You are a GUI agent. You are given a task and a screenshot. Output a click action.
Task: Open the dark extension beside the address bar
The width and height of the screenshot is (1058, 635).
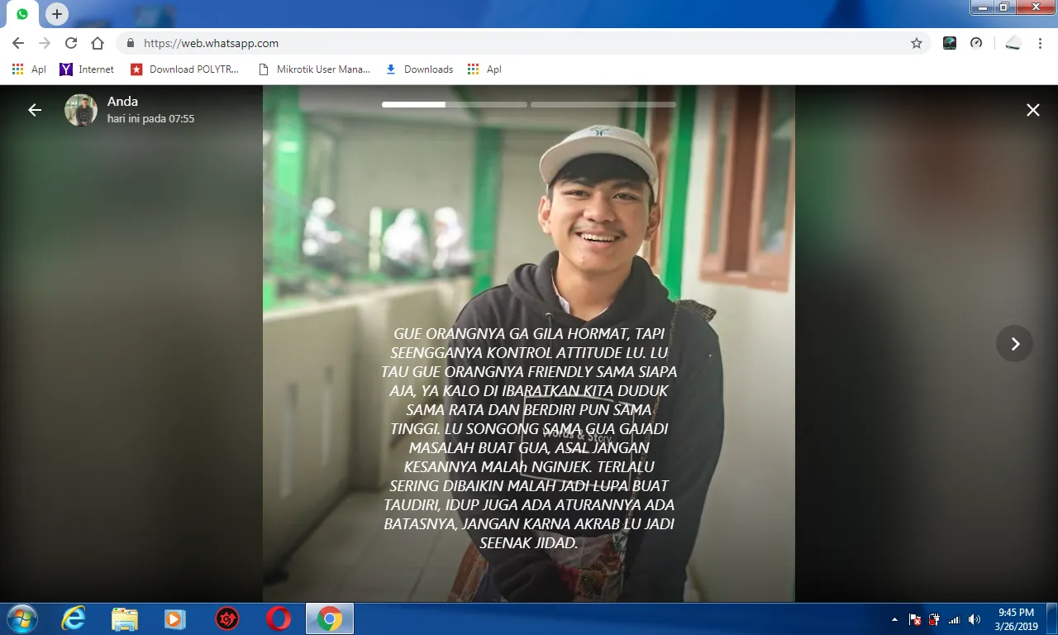[950, 43]
